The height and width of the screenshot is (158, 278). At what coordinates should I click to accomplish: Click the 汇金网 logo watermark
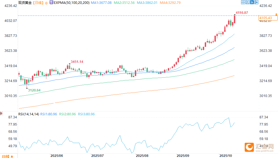tap(261, 147)
